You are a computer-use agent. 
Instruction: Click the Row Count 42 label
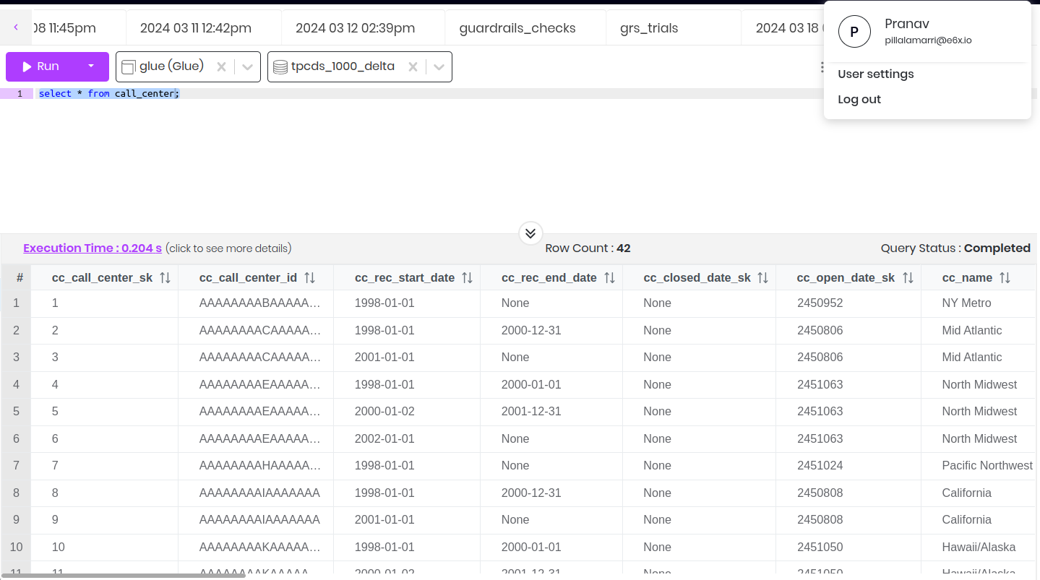[x=588, y=248]
